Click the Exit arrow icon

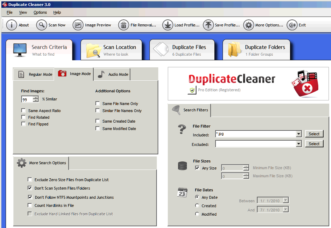[292, 25]
